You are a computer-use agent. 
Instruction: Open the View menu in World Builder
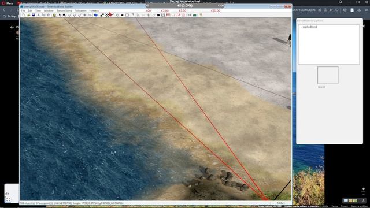click(x=38, y=10)
